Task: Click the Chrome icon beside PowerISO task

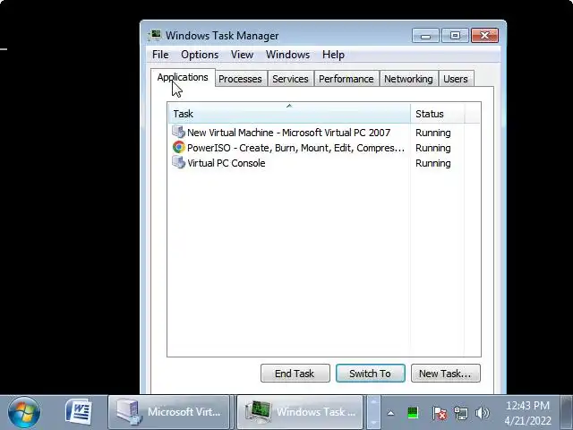Action: pos(179,147)
